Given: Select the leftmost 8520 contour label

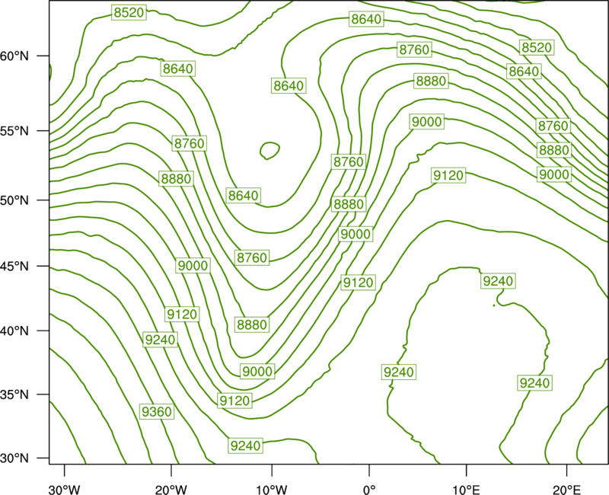Looking at the screenshot, I should coord(129,12).
